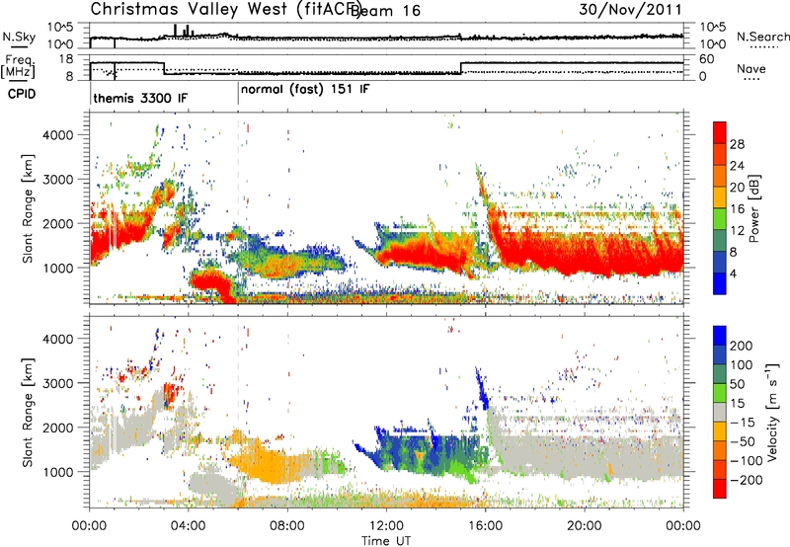This screenshot has height=547, width=790.
Task: Click the '-200' velocity colorbar value
Action: click(745, 480)
